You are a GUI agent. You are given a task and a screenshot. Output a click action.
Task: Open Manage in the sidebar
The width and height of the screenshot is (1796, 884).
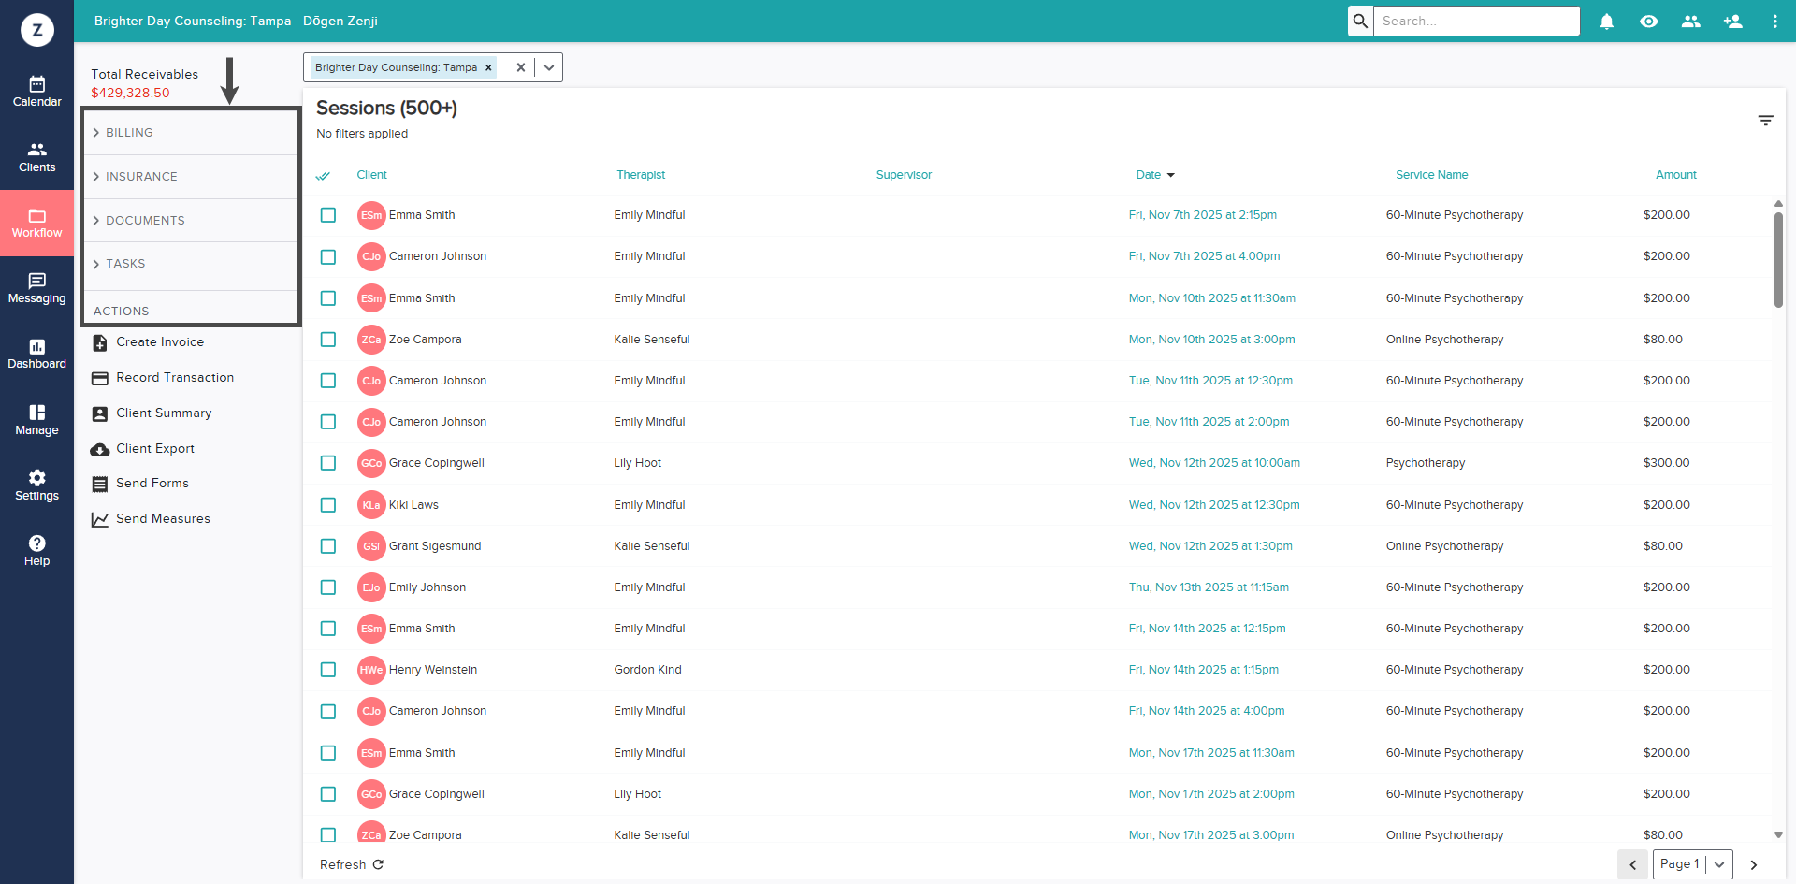tap(36, 420)
